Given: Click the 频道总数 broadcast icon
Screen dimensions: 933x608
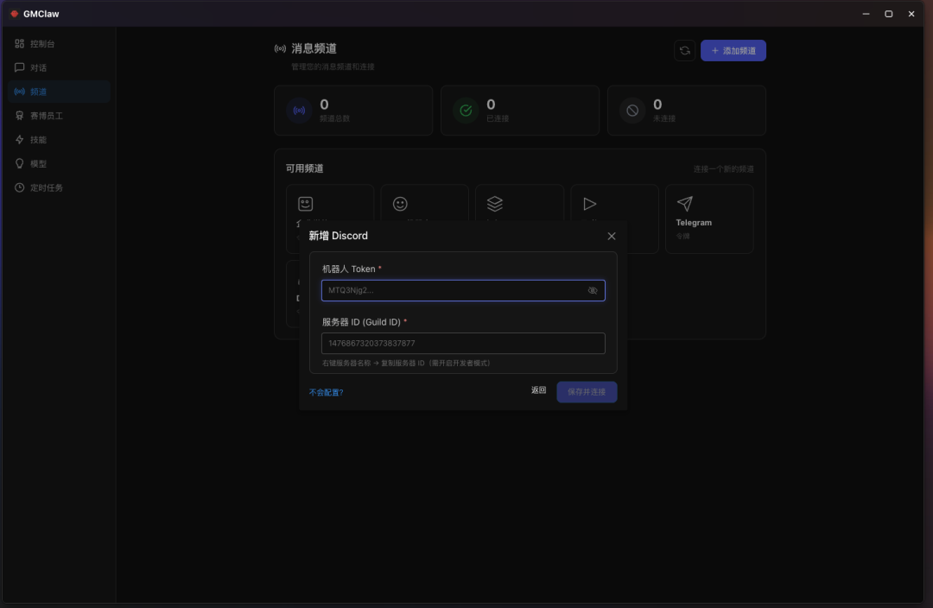Looking at the screenshot, I should tap(299, 110).
